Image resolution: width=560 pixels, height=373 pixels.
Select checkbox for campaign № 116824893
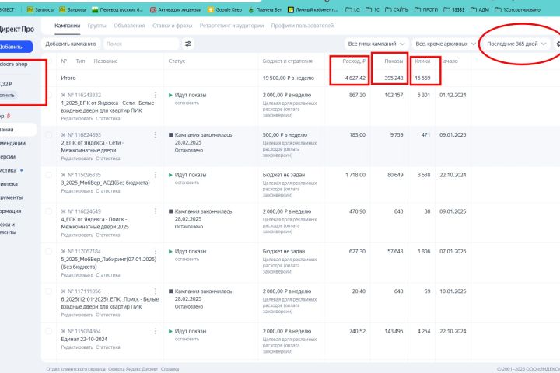(48, 135)
